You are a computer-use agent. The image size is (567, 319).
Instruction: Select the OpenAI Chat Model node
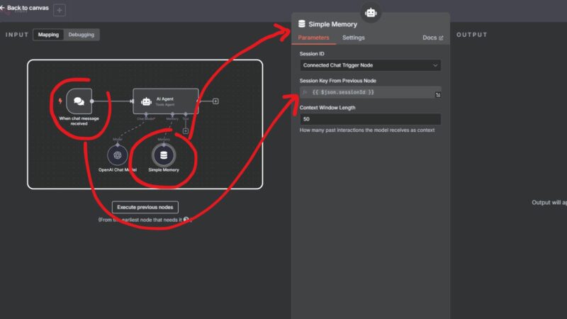tap(118, 155)
